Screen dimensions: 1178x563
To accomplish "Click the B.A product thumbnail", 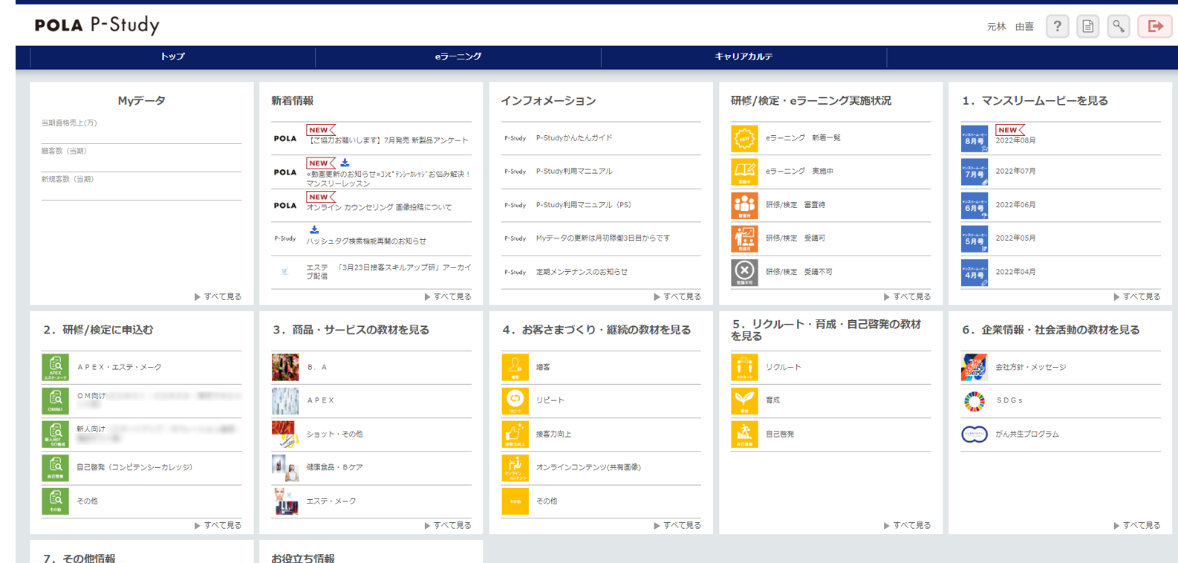I will pyautogui.click(x=285, y=367).
